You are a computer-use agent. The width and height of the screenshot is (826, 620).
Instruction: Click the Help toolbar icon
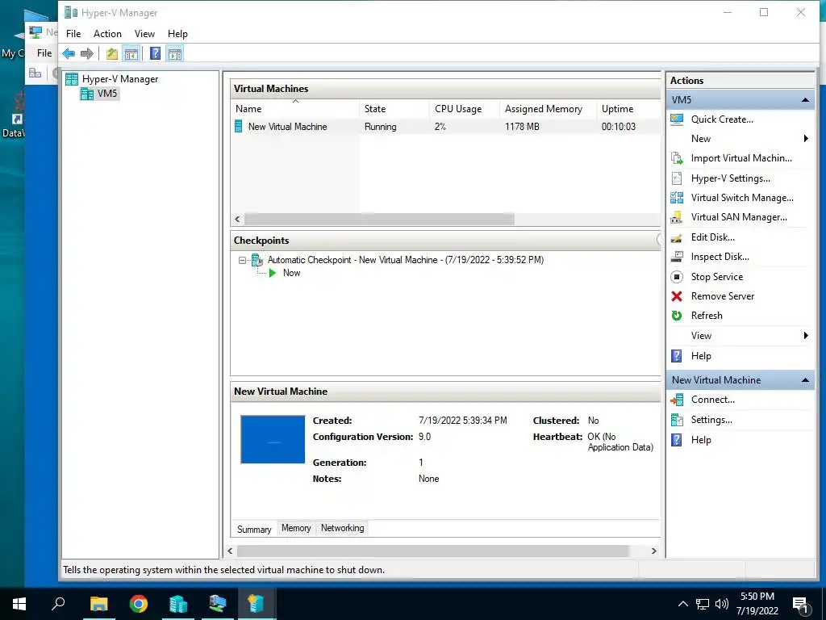click(x=156, y=53)
